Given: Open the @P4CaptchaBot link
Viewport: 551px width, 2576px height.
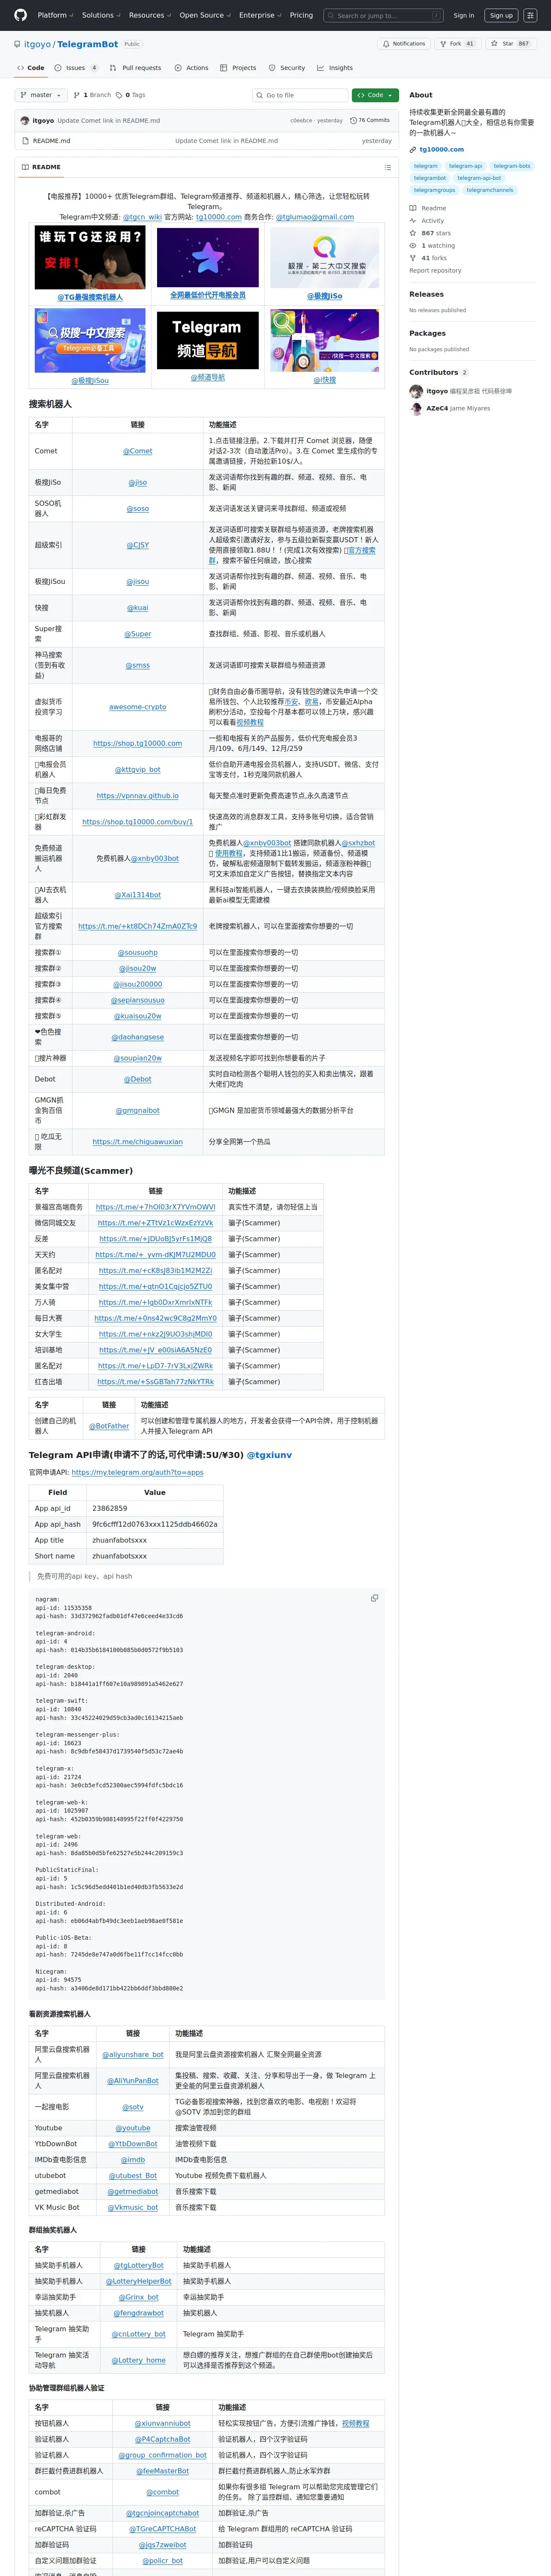Looking at the screenshot, I should [x=162, y=2439].
